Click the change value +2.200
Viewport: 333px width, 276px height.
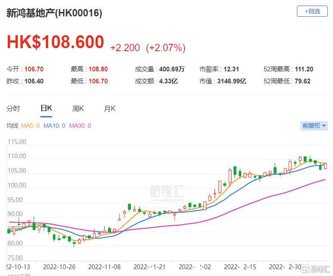point(125,48)
